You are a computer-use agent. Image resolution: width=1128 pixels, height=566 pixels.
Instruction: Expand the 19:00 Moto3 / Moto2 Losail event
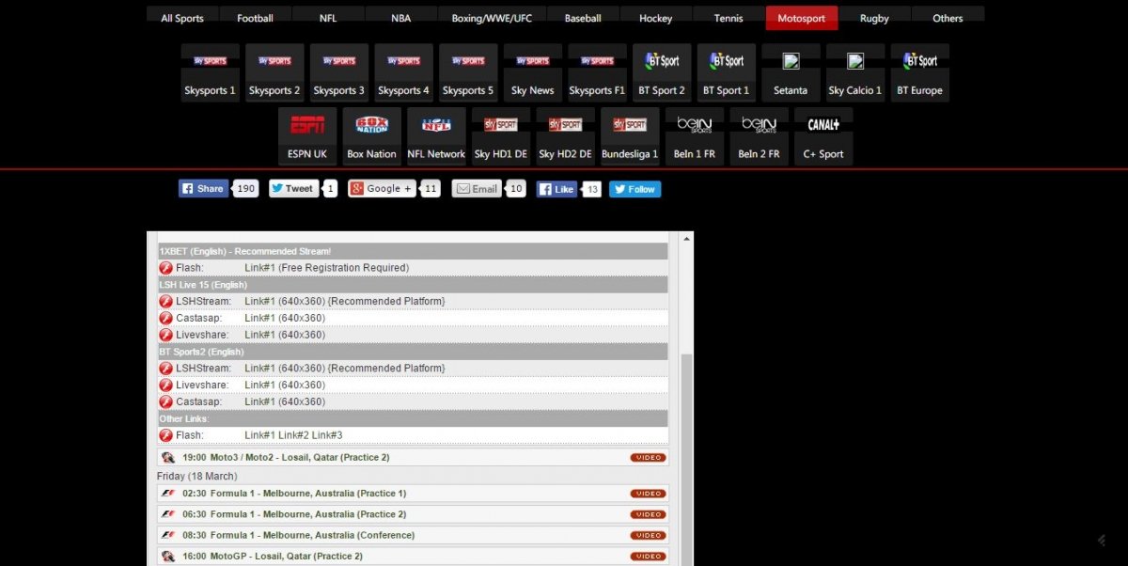pyautogui.click(x=413, y=458)
